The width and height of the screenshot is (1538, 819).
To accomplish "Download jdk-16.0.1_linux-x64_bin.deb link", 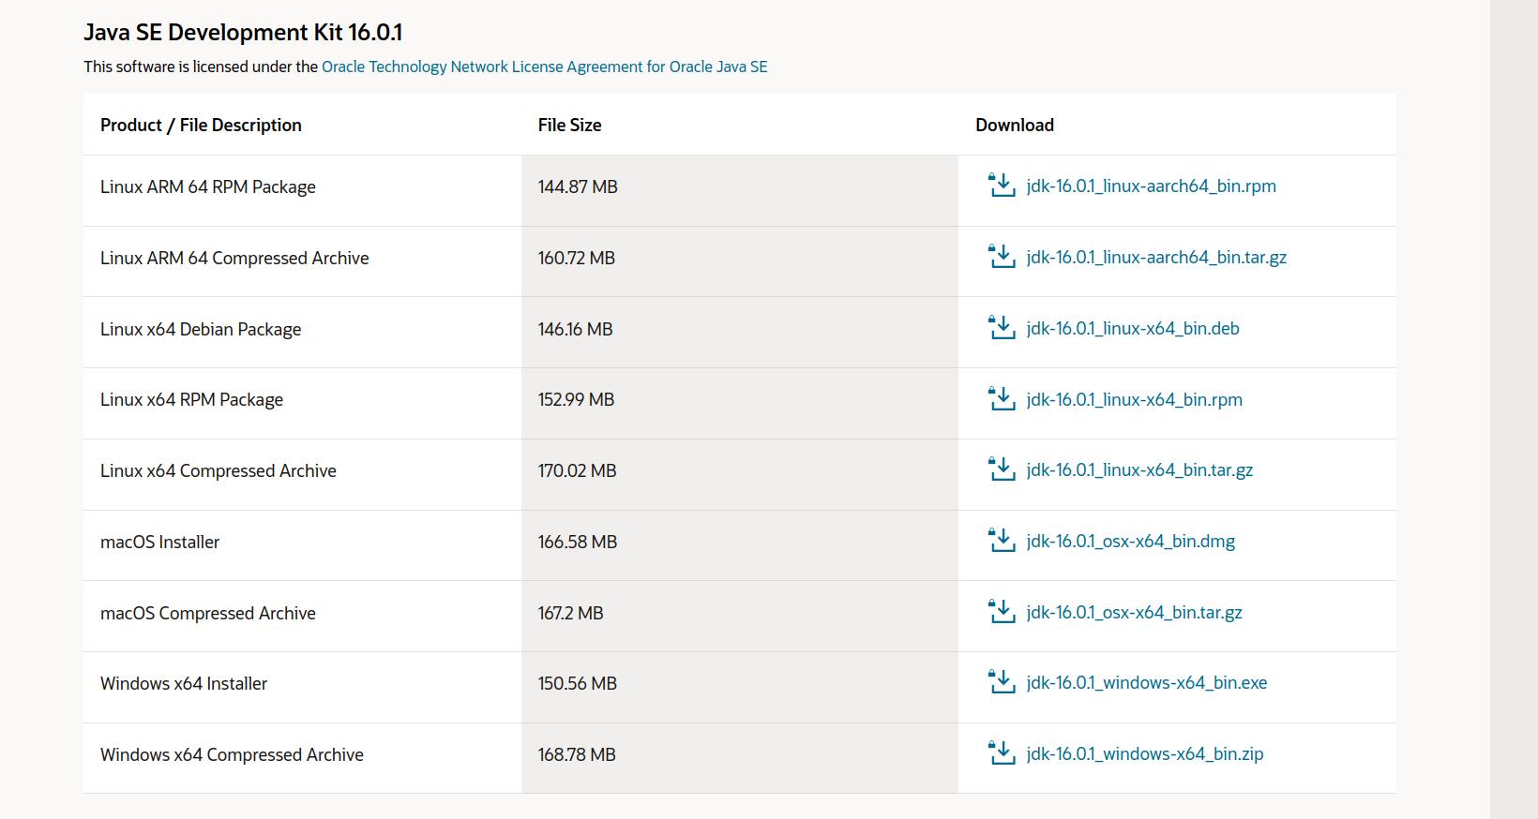I will click(1133, 328).
